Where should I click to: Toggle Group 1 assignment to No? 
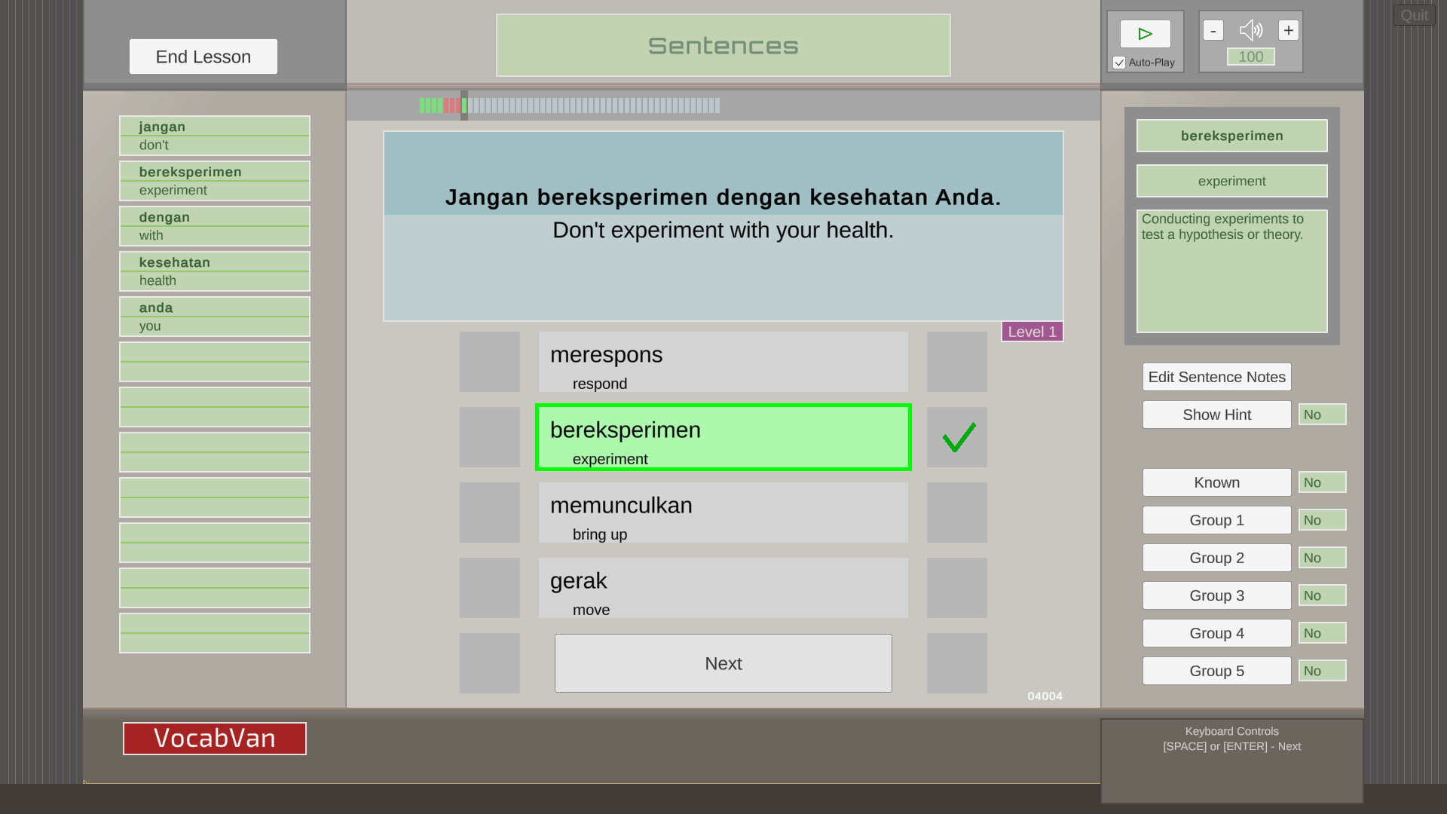click(x=1322, y=520)
